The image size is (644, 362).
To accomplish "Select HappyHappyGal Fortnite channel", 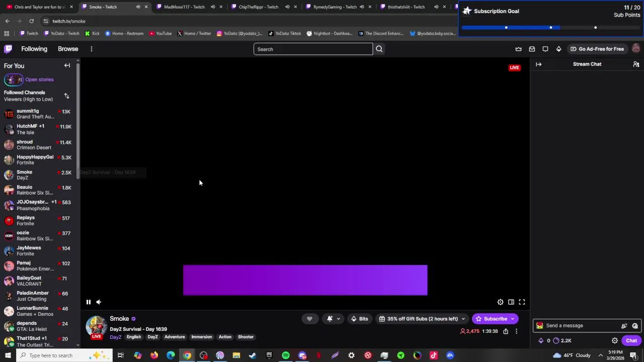I will (39, 160).
